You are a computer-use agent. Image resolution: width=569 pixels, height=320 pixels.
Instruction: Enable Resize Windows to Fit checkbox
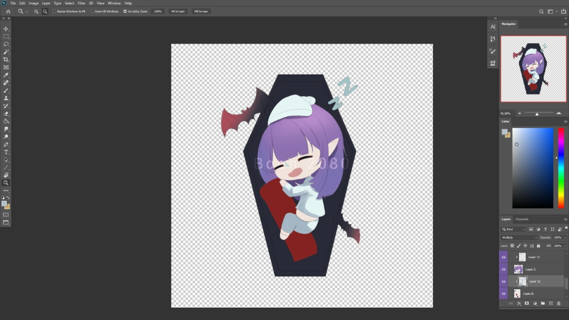coord(54,11)
